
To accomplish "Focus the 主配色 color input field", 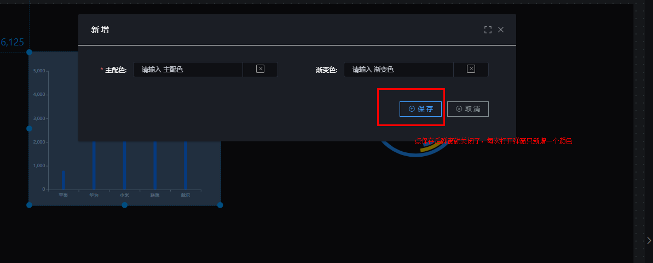I will coord(188,70).
